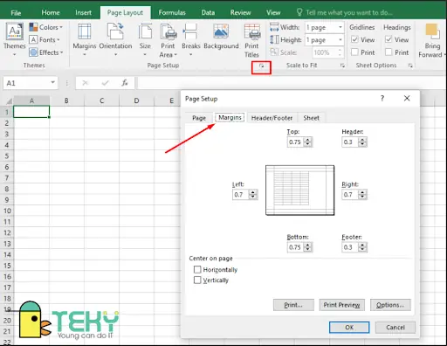The height and width of the screenshot is (346, 447).
Task: Switch to the Formulas tab
Action: tap(172, 12)
